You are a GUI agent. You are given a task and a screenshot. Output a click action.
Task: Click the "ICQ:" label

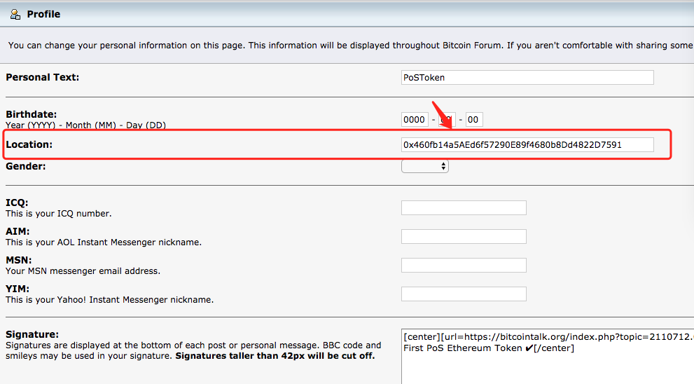point(16,203)
